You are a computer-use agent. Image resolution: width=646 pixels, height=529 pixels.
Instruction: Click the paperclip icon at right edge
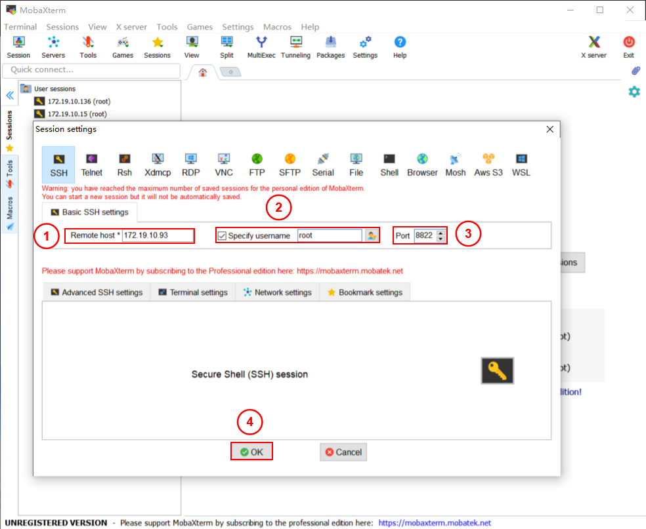(635, 71)
